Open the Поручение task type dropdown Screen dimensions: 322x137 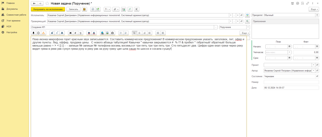[x=248, y=27]
